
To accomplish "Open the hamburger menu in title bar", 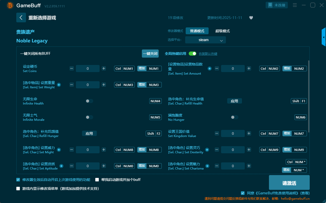I will (295, 5).
